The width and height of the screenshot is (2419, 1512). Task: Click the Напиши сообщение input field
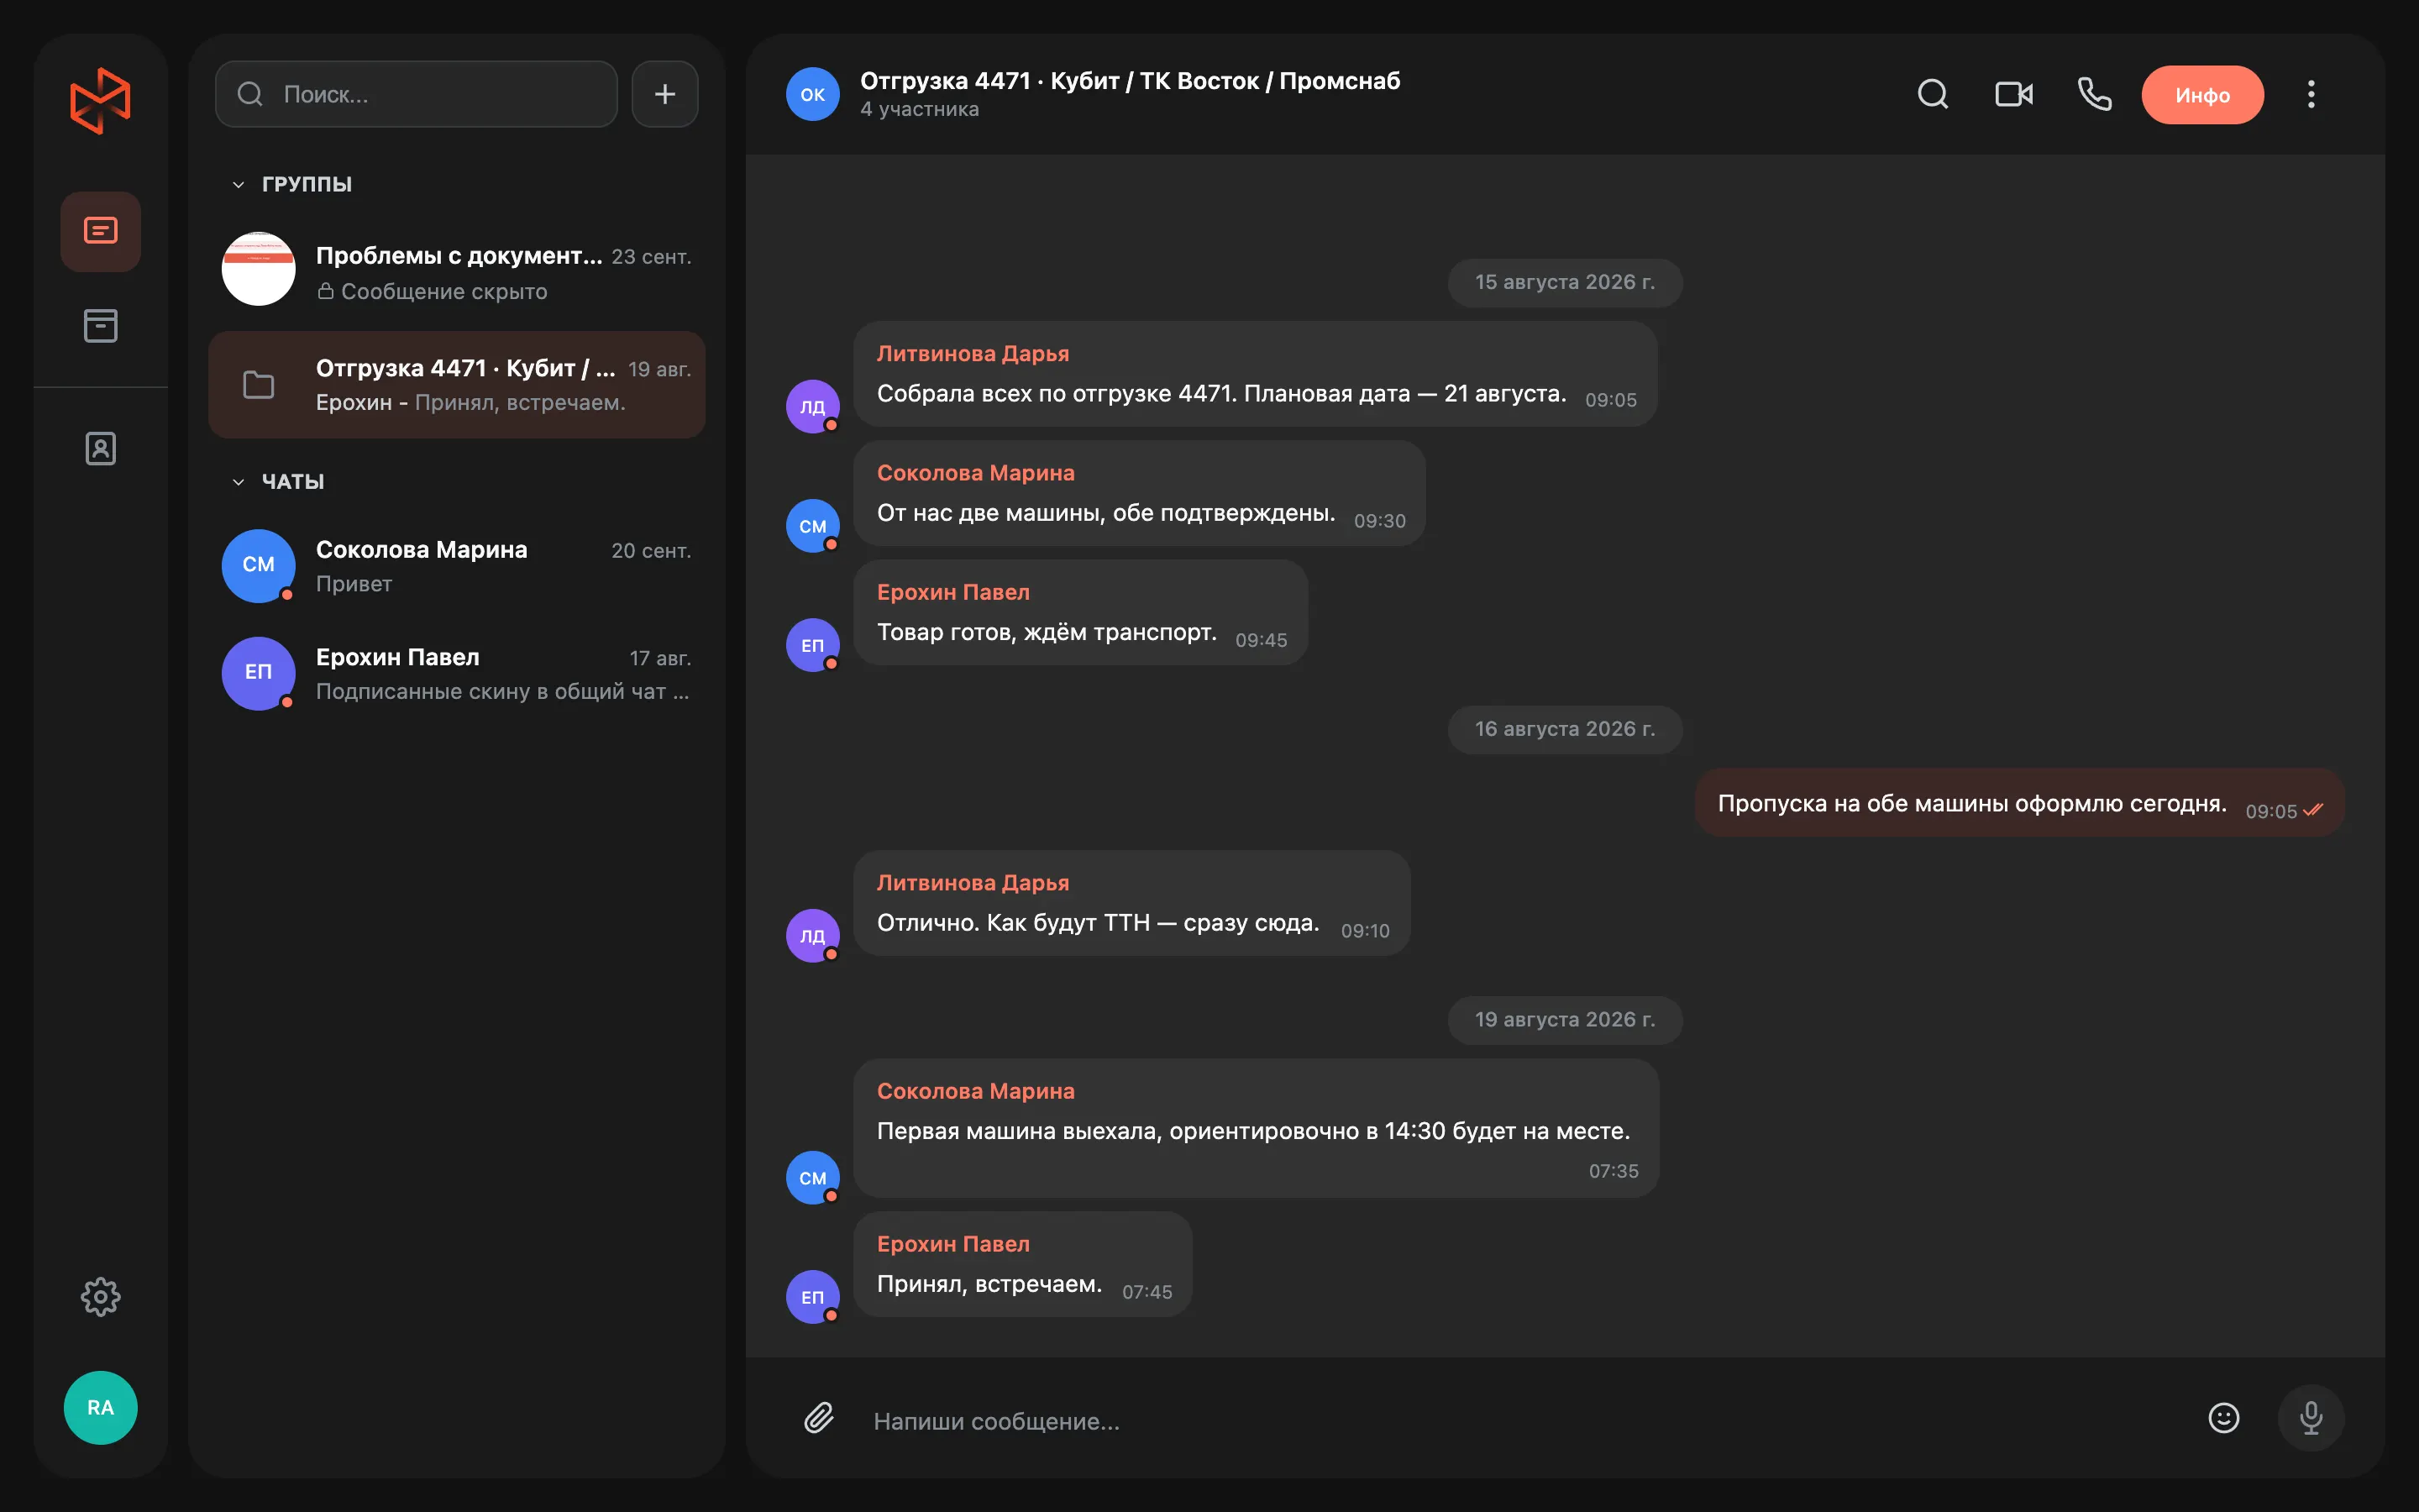(x=1519, y=1421)
